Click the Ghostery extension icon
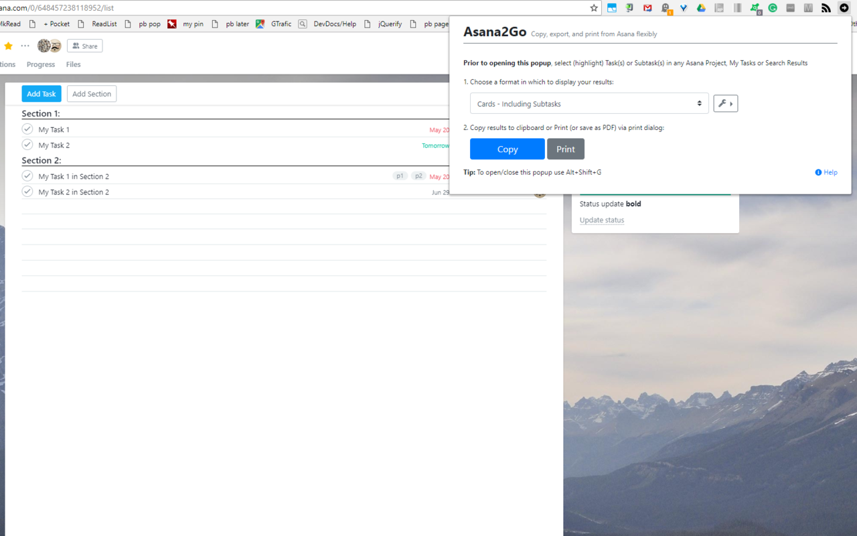The image size is (857, 536). pyautogui.click(x=665, y=7)
